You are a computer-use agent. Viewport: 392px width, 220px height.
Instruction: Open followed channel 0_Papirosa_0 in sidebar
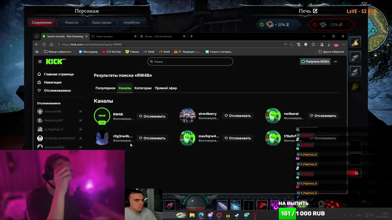tap(59, 129)
